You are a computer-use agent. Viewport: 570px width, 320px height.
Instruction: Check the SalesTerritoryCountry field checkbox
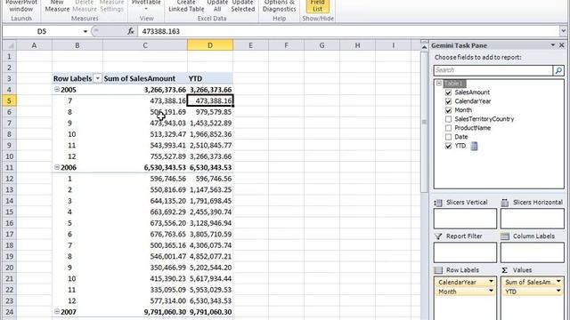tap(448, 119)
